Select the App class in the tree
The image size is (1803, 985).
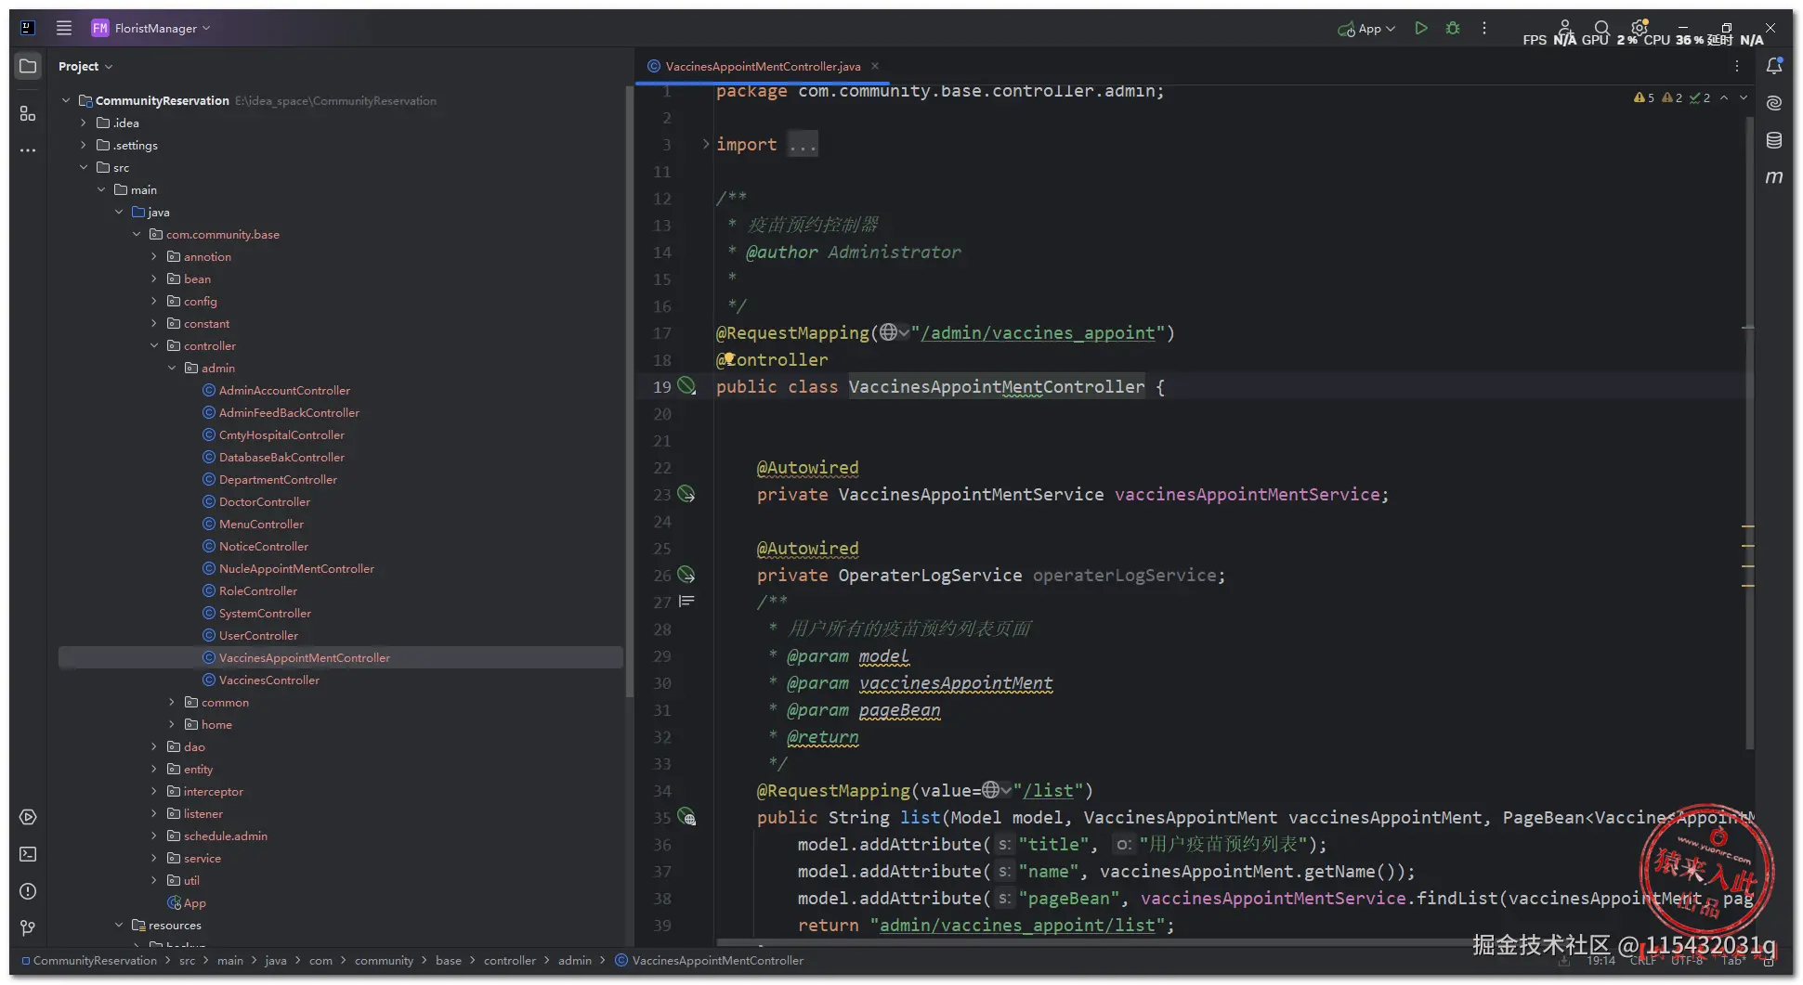coord(194,902)
